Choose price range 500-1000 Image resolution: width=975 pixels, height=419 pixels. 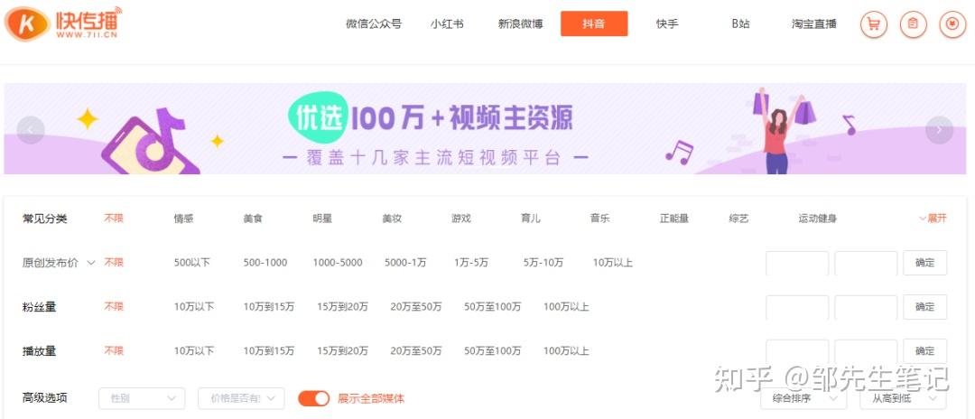point(265,263)
